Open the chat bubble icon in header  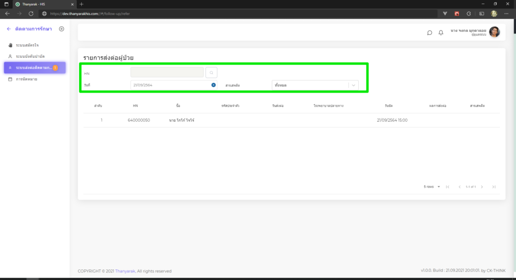pos(429,33)
